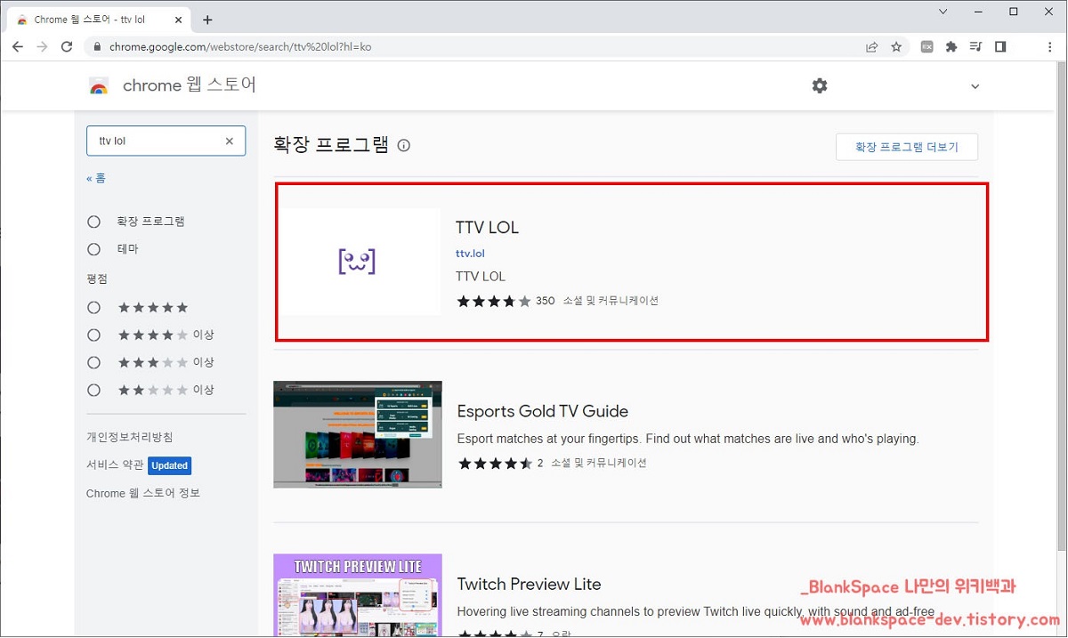Bookmark this page with the star icon

point(896,47)
